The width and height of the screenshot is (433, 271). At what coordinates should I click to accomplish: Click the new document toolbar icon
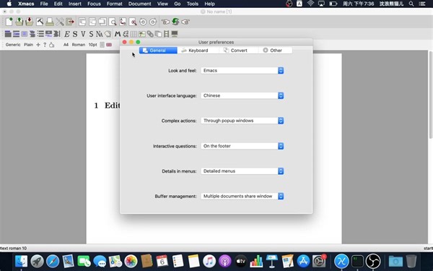(x=9, y=22)
